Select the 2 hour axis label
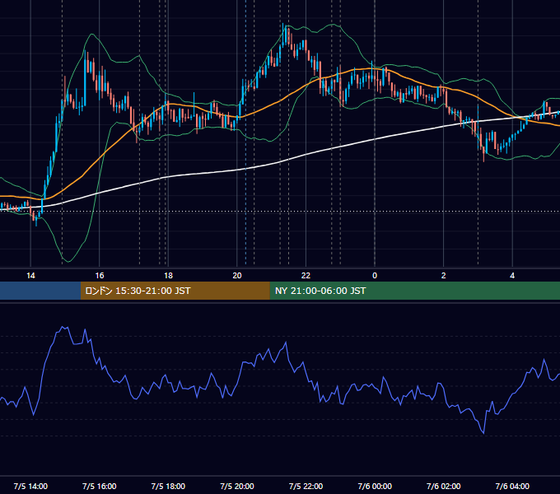 click(444, 276)
